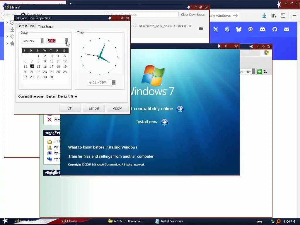Click the time spinner next to 4:04:47 PM

(114, 82)
